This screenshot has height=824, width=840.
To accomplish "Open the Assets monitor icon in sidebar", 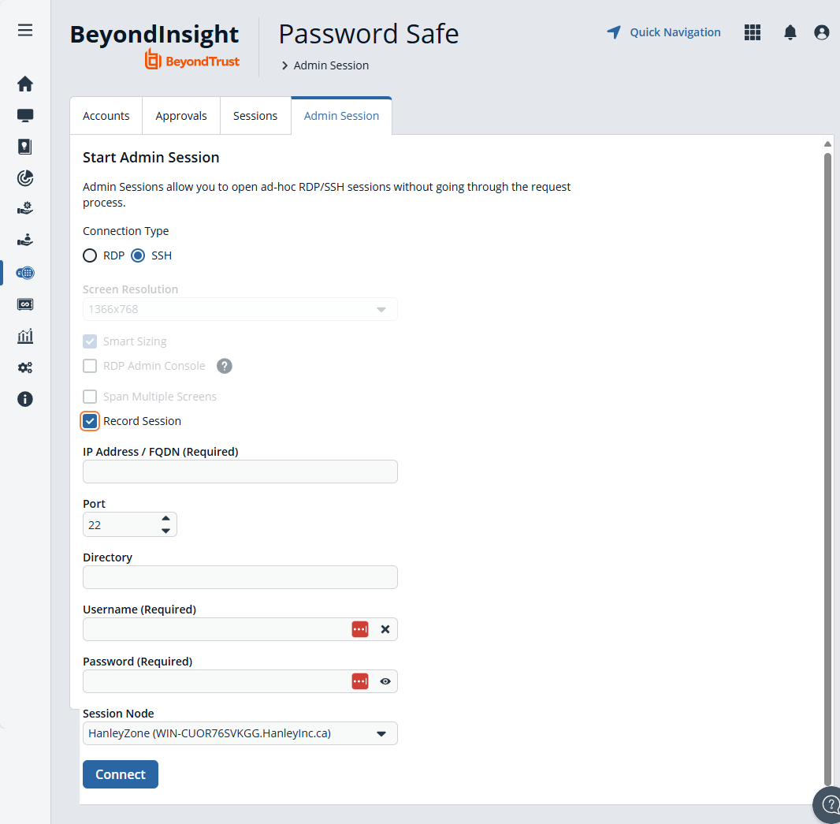I will pyautogui.click(x=25, y=115).
